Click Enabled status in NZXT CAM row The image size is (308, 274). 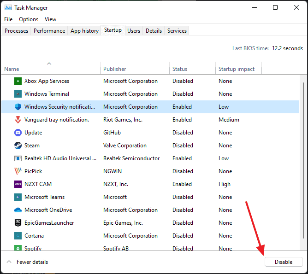[182, 184]
